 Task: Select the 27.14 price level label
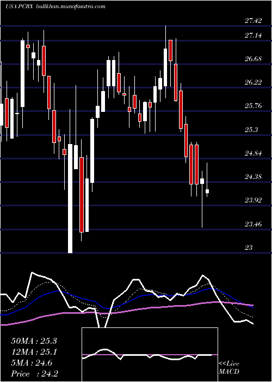(x=254, y=35)
